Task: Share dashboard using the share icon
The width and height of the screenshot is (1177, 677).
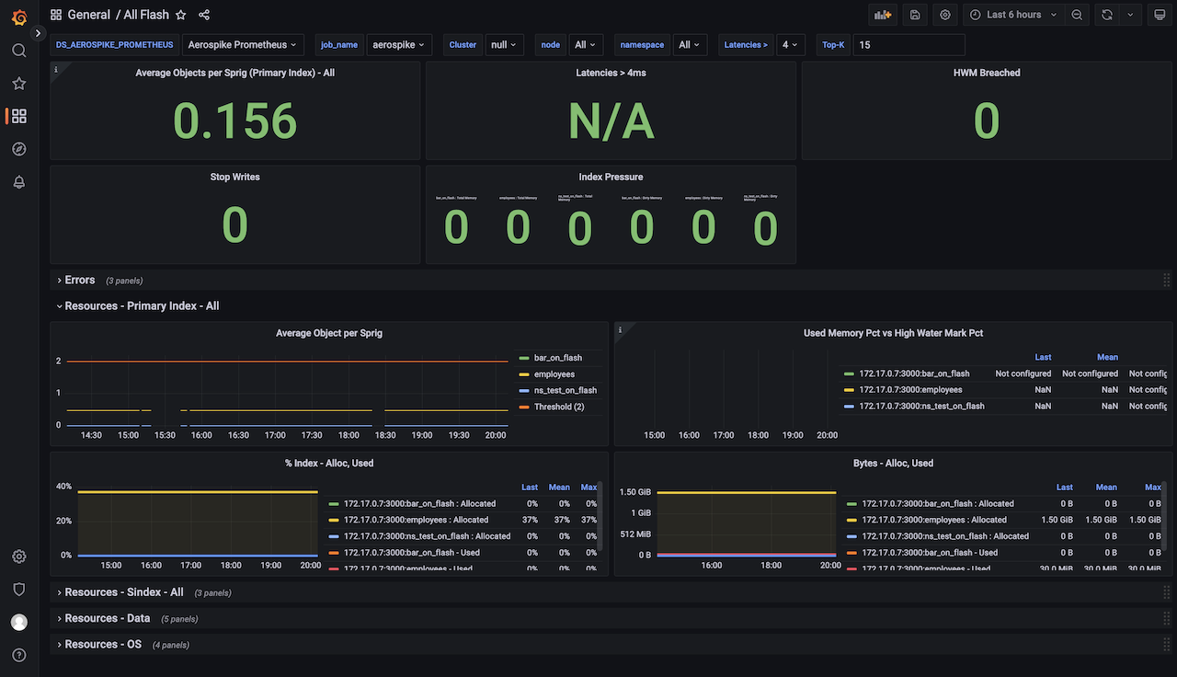Action: click(x=204, y=15)
